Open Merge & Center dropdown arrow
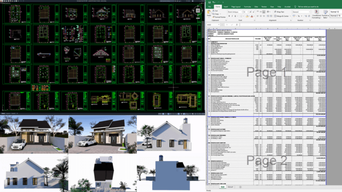 (x=290, y=16)
